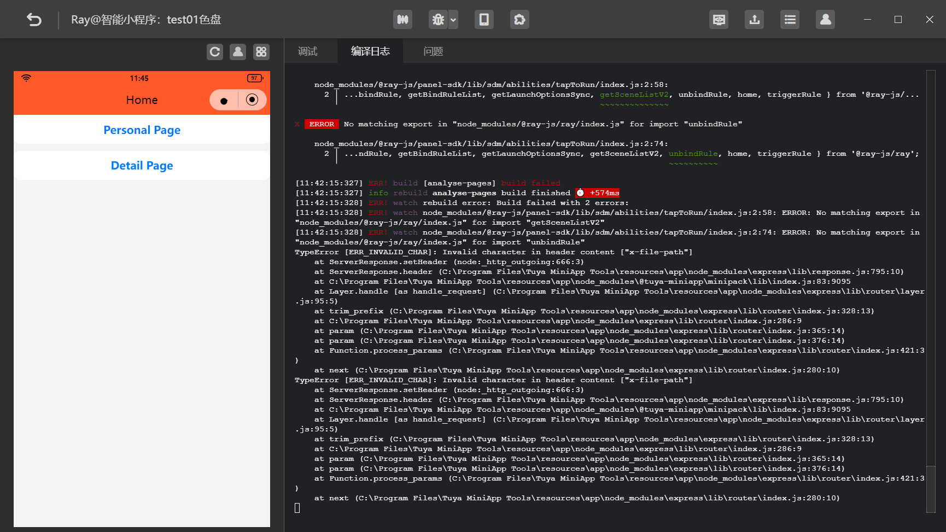Image resolution: width=946 pixels, height=532 pixels.
Task: Open the grid apps icon above simulator
Action: [261, 52]
